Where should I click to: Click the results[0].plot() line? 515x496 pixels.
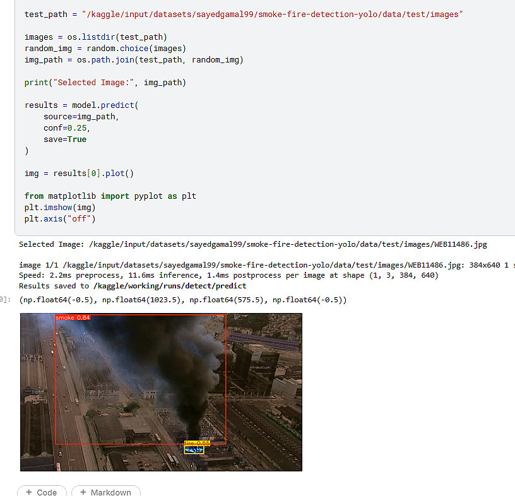(79, 174)
